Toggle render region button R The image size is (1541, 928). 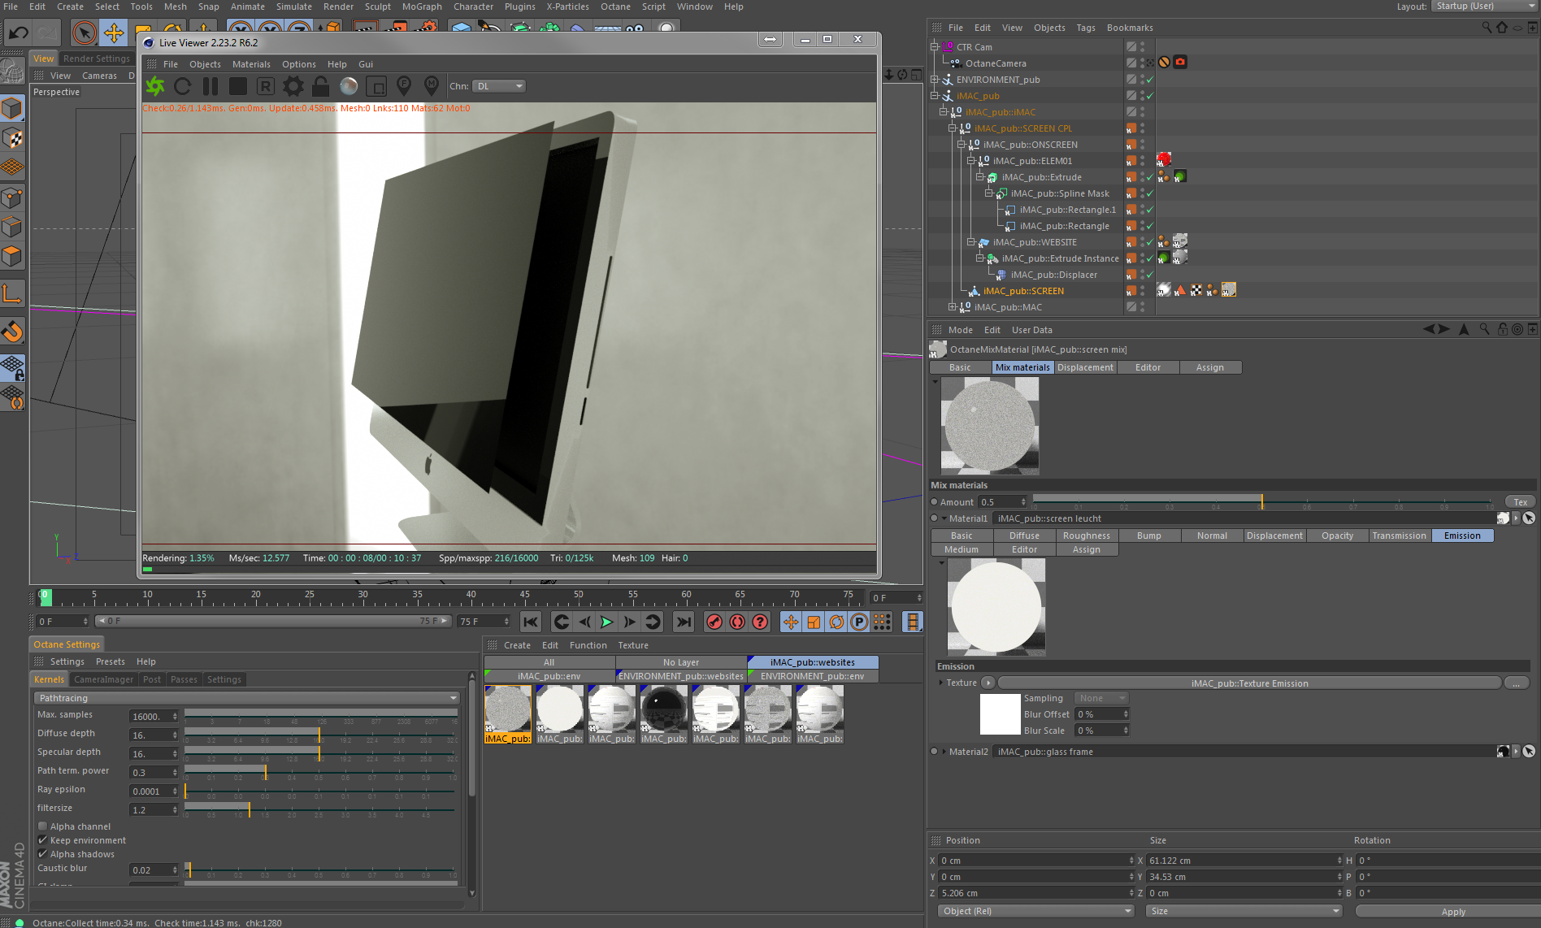tap(265, 86)
